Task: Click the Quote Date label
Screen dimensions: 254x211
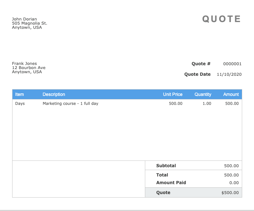Action: (x=197, y=74)
